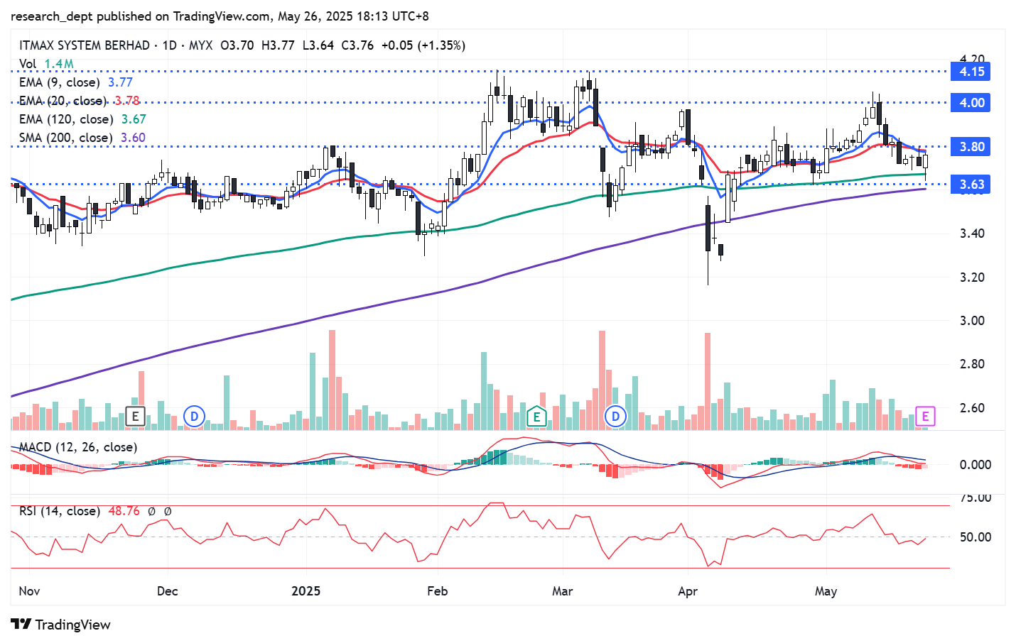The height and width of the screenshot is (643, 1016).
Task: Select the 3.80 price level label
Action: click(x=971, y=147)
